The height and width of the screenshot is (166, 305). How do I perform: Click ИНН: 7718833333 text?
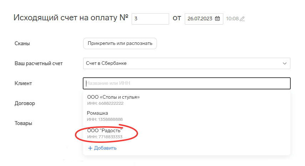point(105,137)
